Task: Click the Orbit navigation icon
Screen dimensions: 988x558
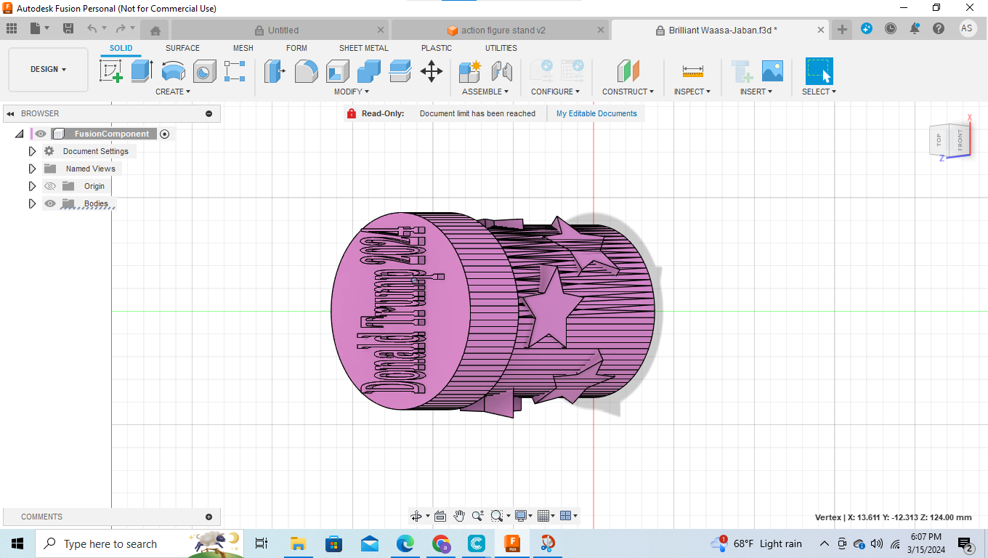Action: tap(416, 516)
